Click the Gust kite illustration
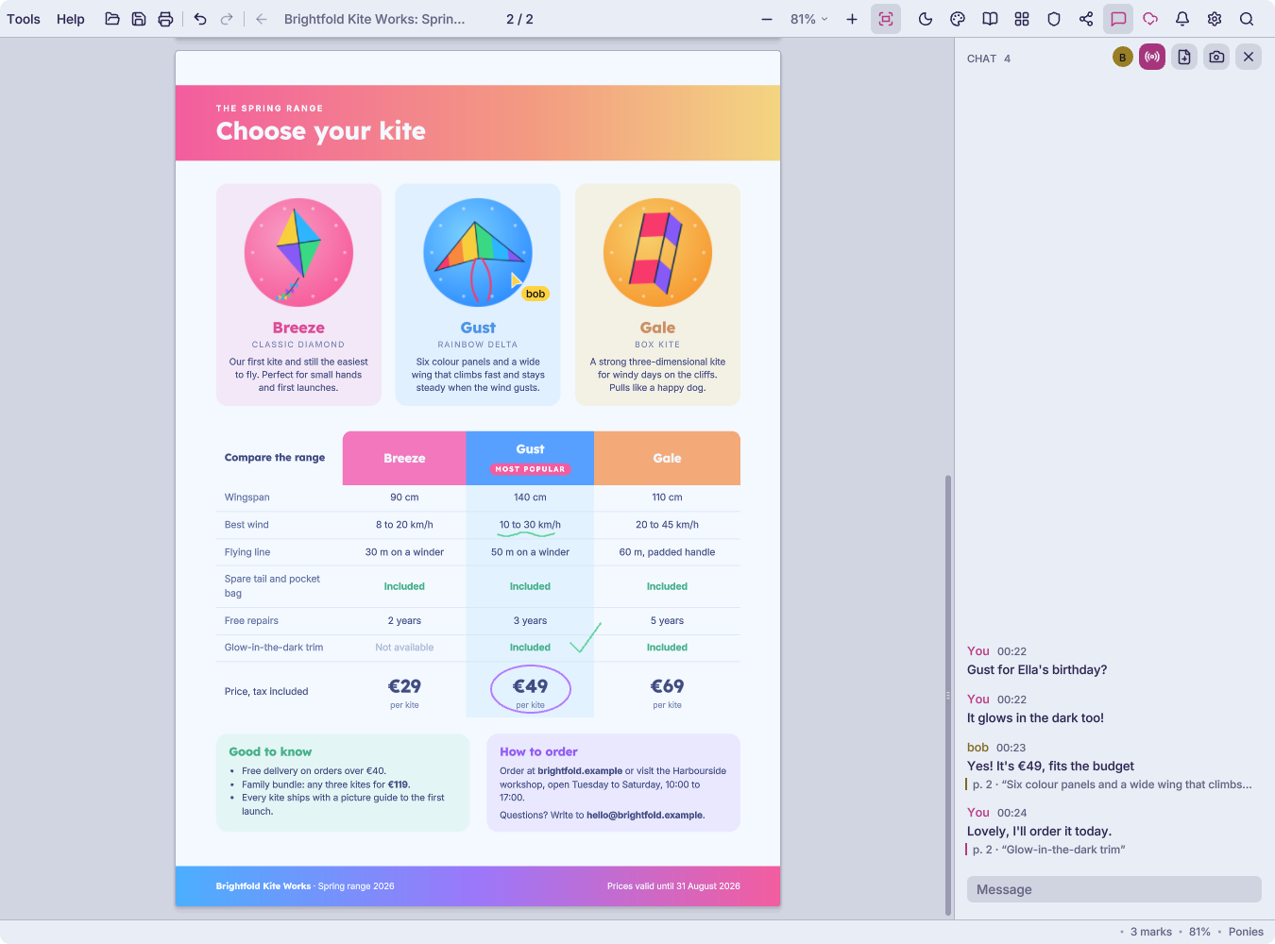The height and width of the screenshot is (944, 1275). coord(478,252)
